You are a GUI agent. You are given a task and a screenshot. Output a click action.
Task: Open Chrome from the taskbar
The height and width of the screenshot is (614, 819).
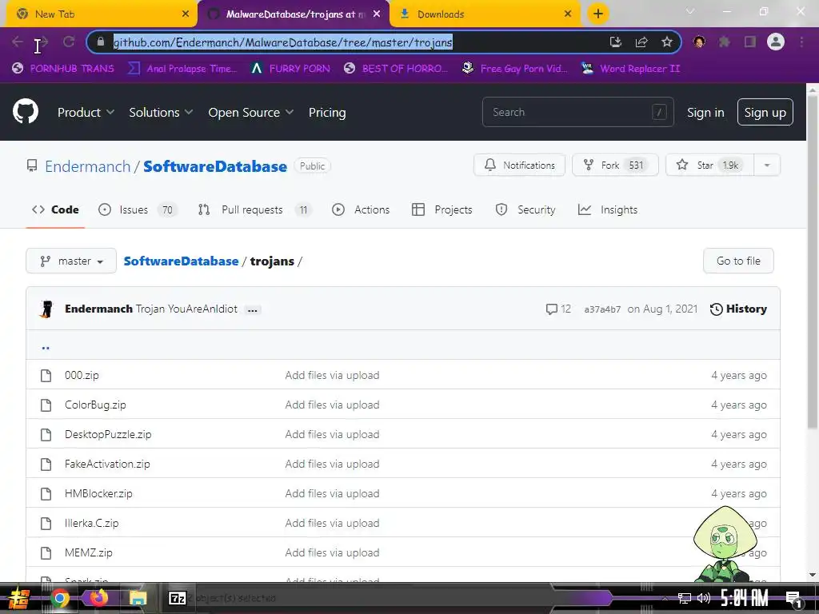point(59,598)
